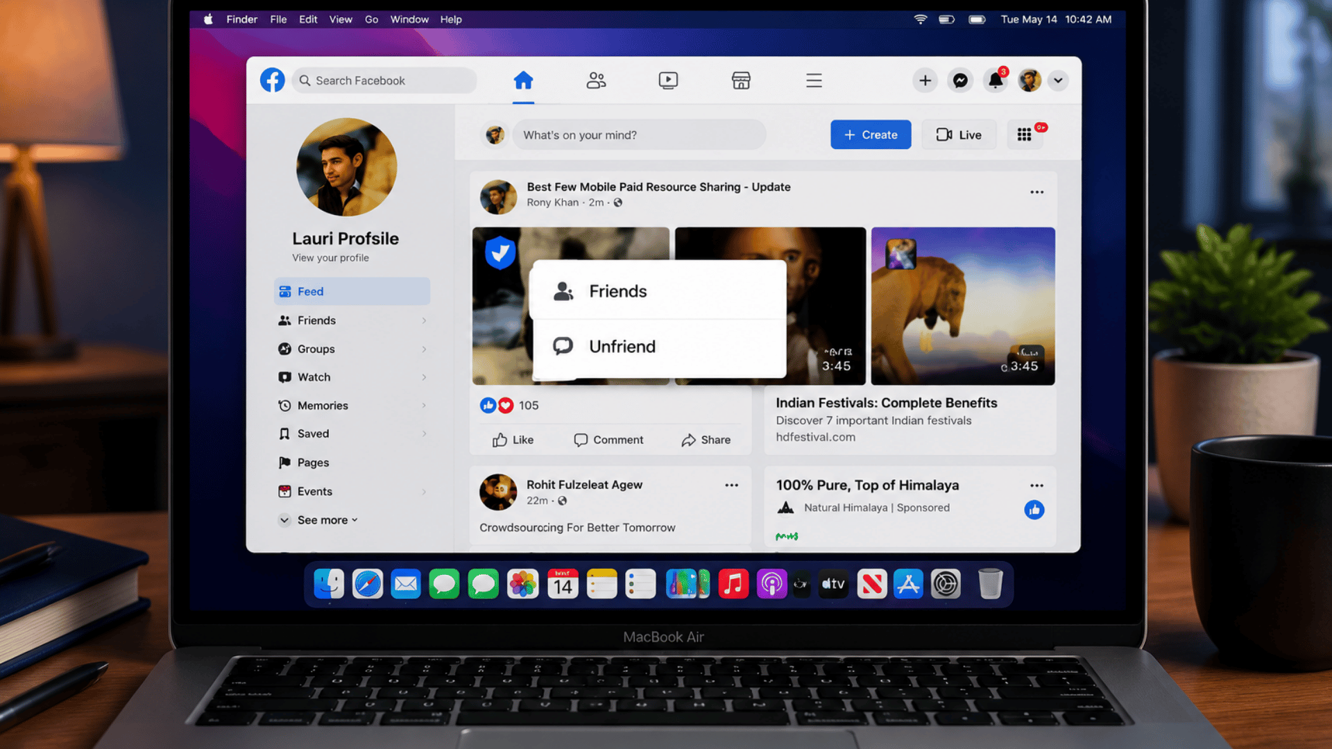Open Lauri Profsile's large profile picture

(x=346, y=167)
